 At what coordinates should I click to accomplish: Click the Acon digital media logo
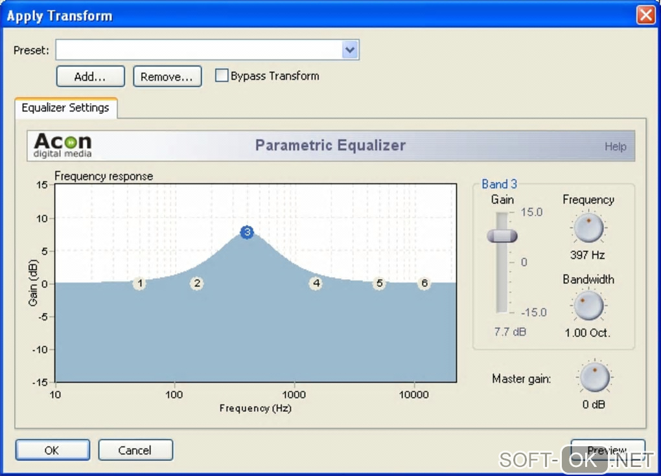(x=62, y=145)
